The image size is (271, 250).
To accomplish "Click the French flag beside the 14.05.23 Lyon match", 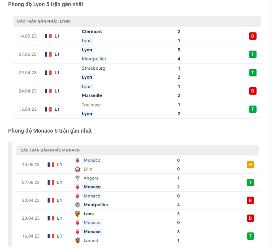I will coord(48,36).
